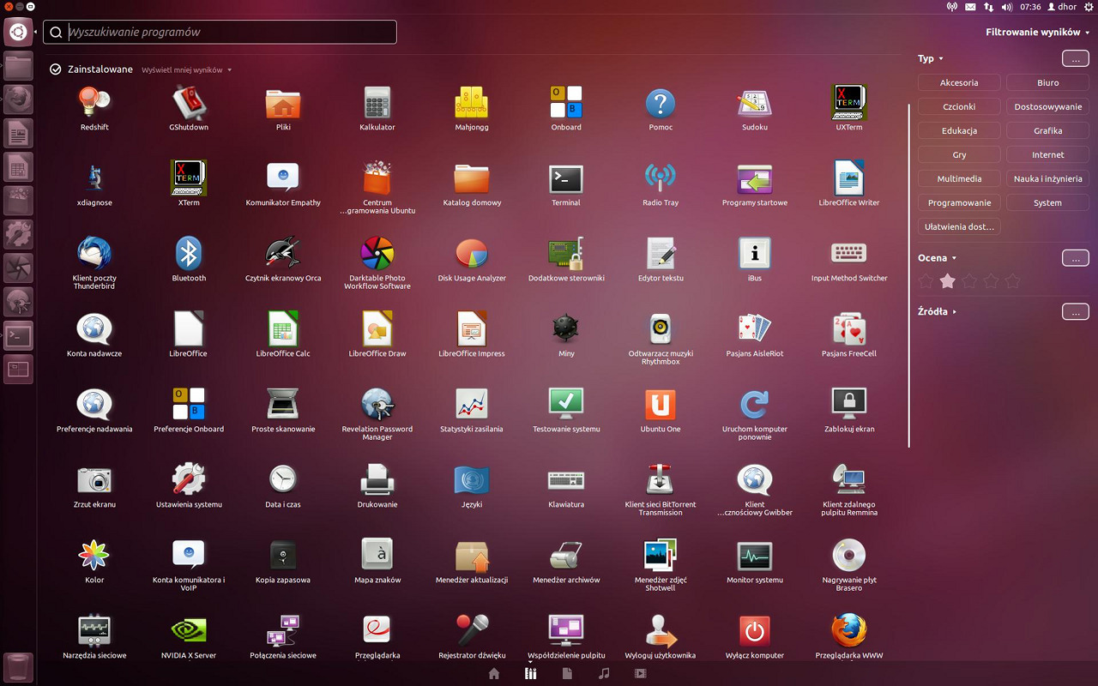
Task: Open Kalkulator app
Action: tap(377, 109)
